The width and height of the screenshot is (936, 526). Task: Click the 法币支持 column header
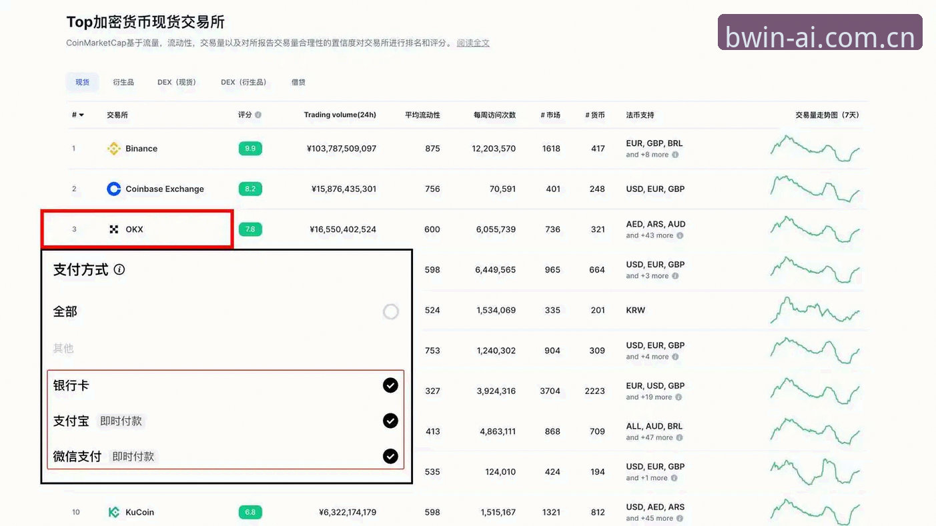pos(640,115)
